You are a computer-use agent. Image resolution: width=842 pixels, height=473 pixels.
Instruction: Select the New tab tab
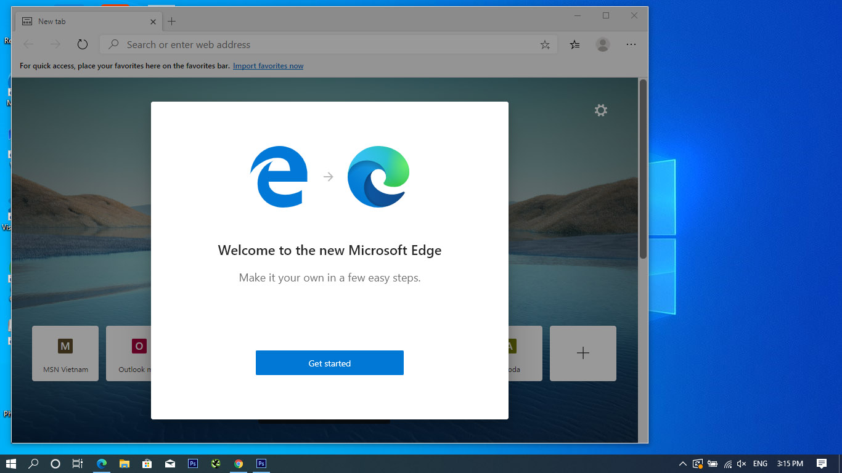point(89,22)
